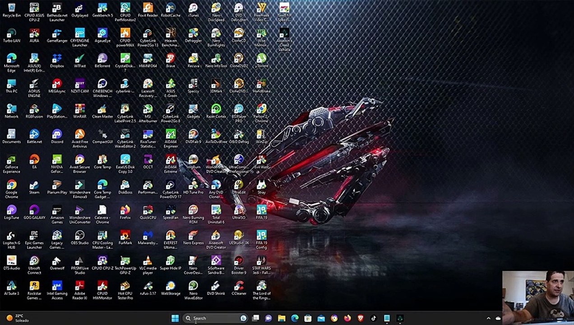
Task: Open iTunes desktop shortcut
Action: click(x=193, y=10)
